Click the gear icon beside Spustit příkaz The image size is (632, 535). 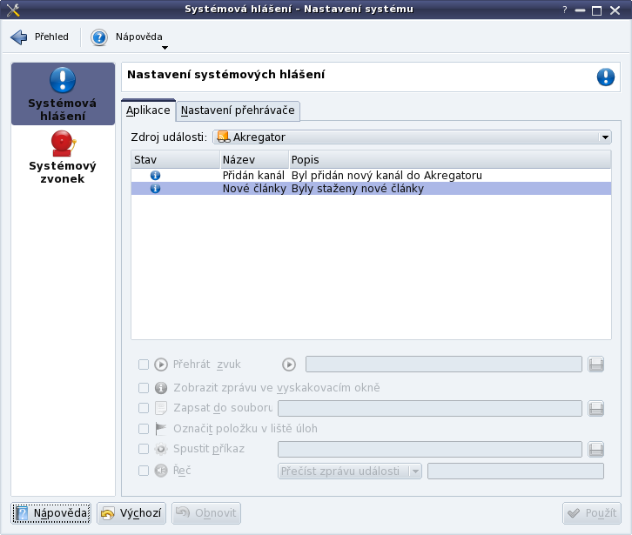point(161,449)
